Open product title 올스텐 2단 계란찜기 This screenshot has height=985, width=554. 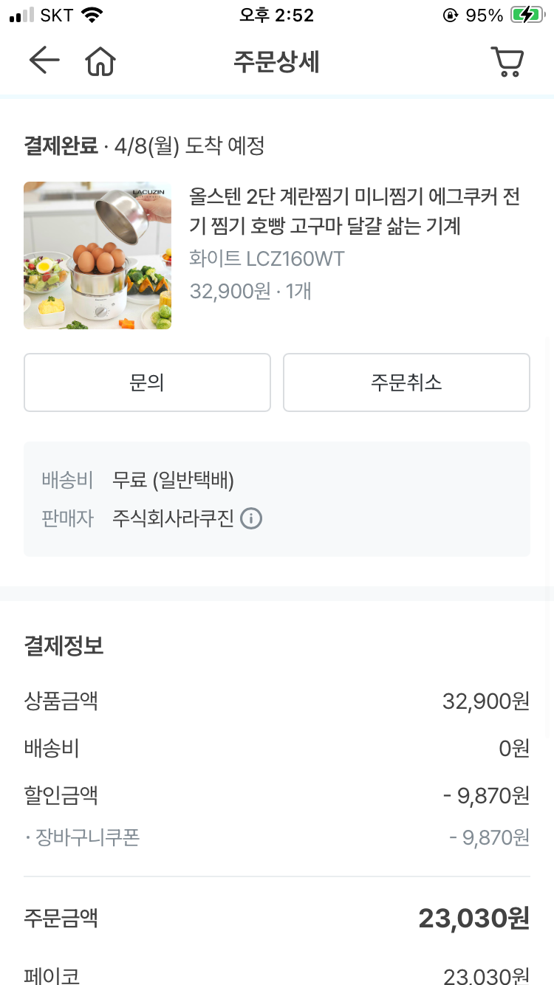355,211
